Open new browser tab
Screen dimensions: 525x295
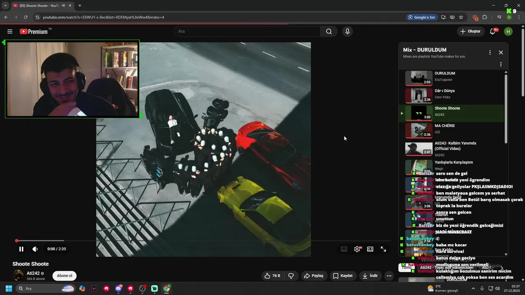point(80,6)
